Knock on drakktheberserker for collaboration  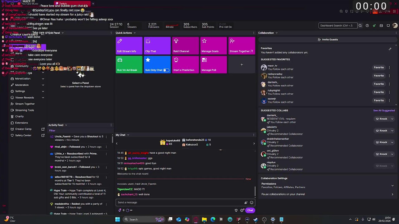pyautogui.click(x=381, y=142)
